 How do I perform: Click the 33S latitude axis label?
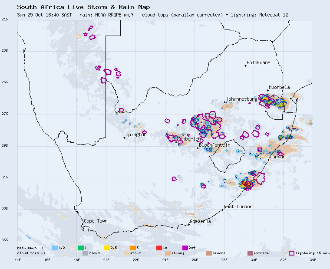pyautogui.click(x=5, y=208)
